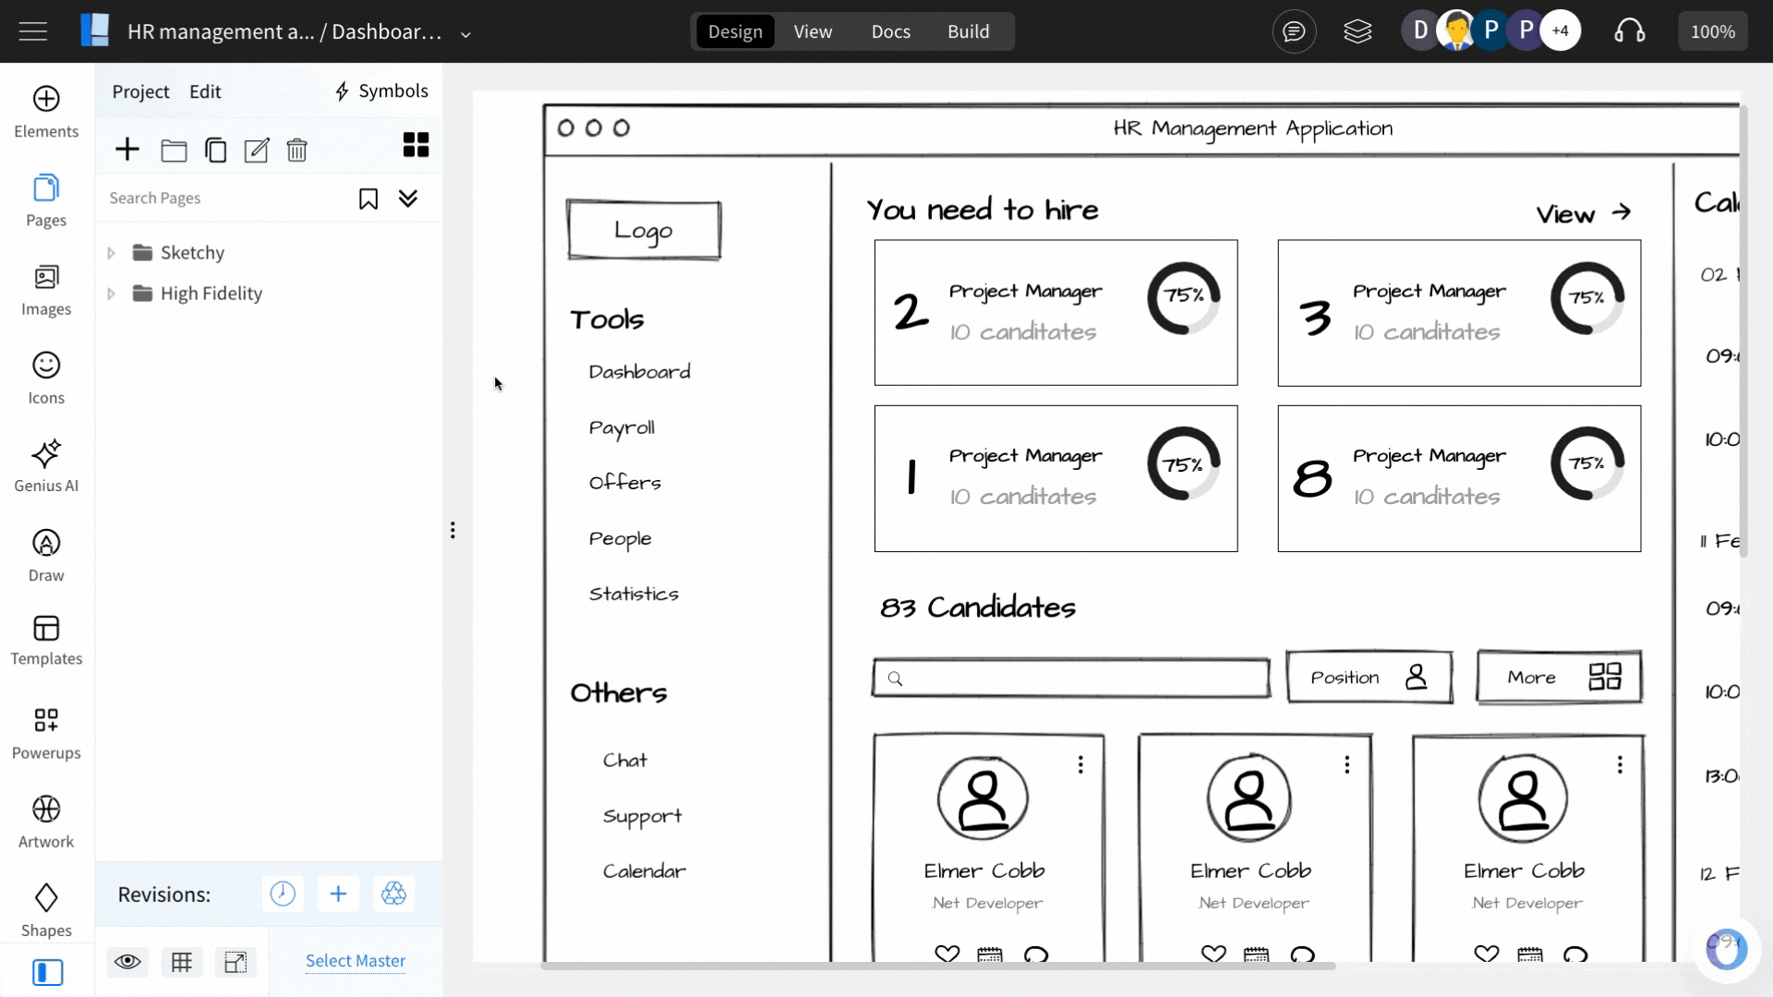Click the Select Master link
Viewport: 1773px width, 997px height.
(x=356, y=960)
